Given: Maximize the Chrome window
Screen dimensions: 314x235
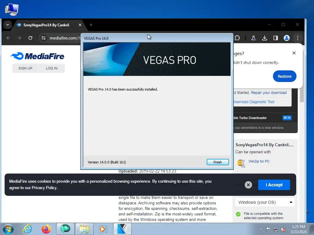Looking at the screenshot, I should coord(283,24).
